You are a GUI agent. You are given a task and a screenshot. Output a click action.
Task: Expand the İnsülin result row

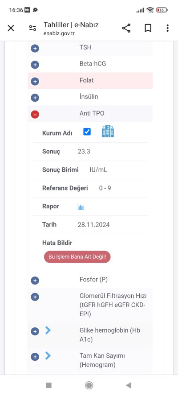[x=35, y=98]
